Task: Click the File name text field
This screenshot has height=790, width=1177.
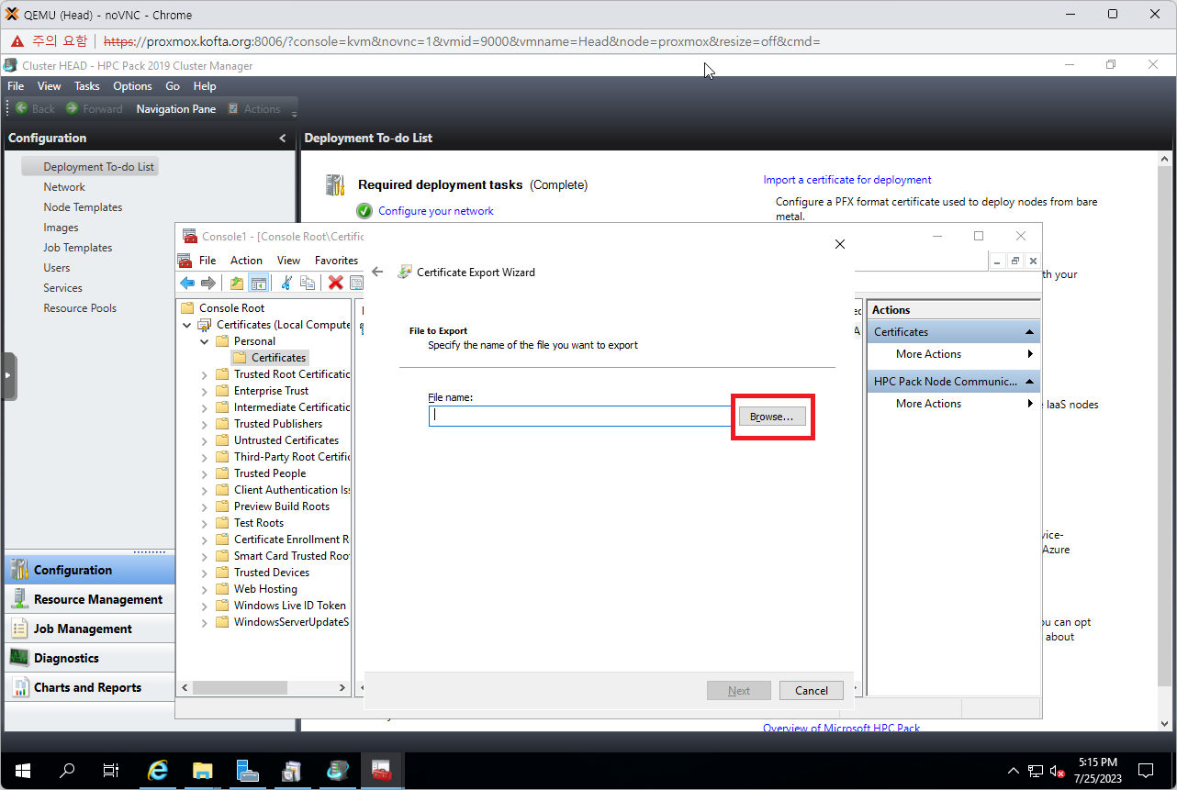Action: point(579,416)
